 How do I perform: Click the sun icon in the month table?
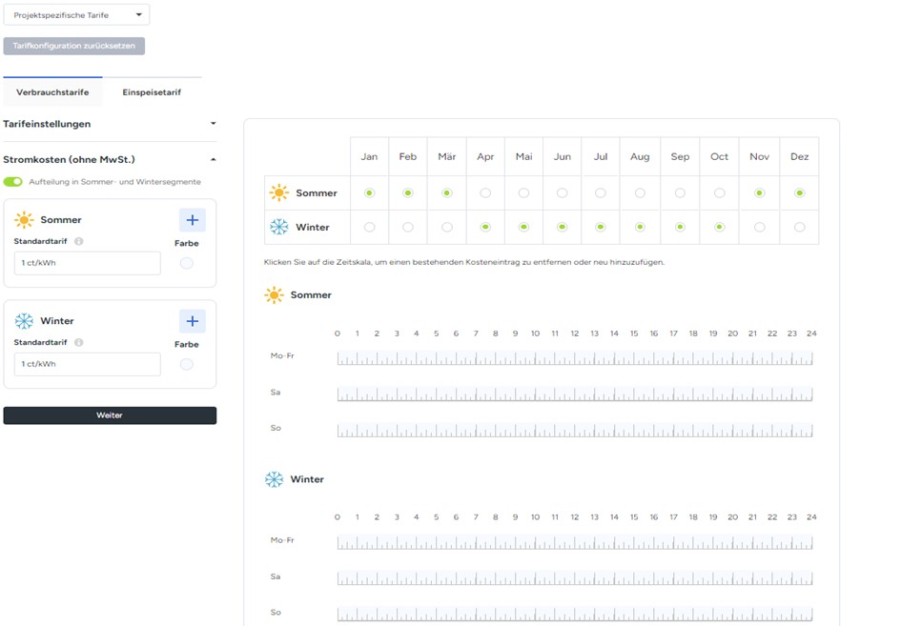click(x=278, y=193)
